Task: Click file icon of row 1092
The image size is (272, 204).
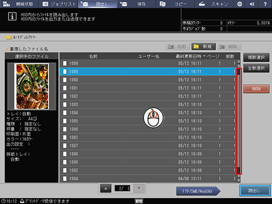Action: (x=65, y=96)
